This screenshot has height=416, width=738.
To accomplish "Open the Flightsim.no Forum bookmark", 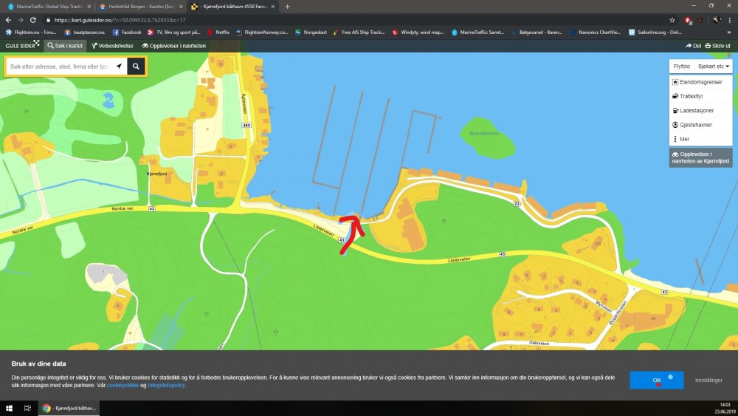I will pyautogui.click(x=31, y=32).
